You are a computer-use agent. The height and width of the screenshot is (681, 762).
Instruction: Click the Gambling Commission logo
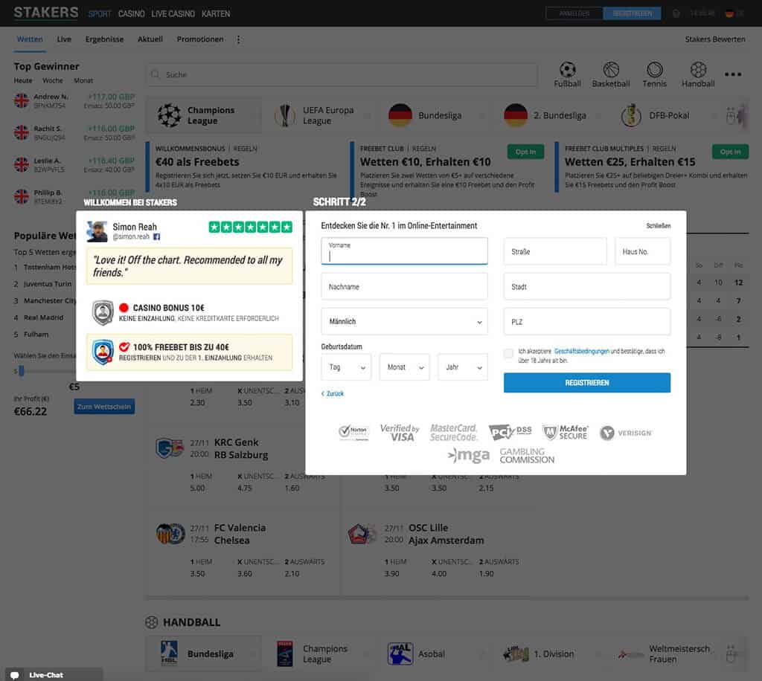[x=528, y=456]
